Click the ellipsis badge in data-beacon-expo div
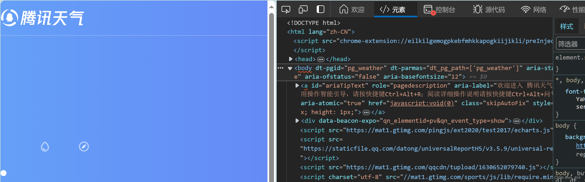Viewport: 585px width, 182px height. [x=517, y=121]
